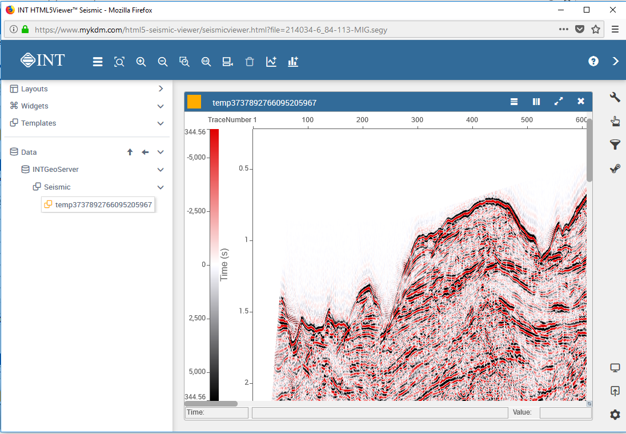Click the zoom in magnifier icon
This screenshot has width=626, height=434.
[x=141, y=62]
